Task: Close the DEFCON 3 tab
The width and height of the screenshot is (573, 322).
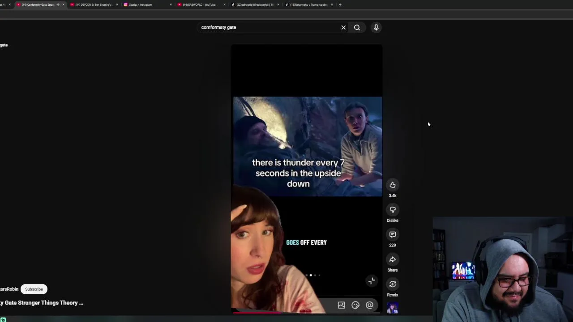Action: tap(117, 4)
